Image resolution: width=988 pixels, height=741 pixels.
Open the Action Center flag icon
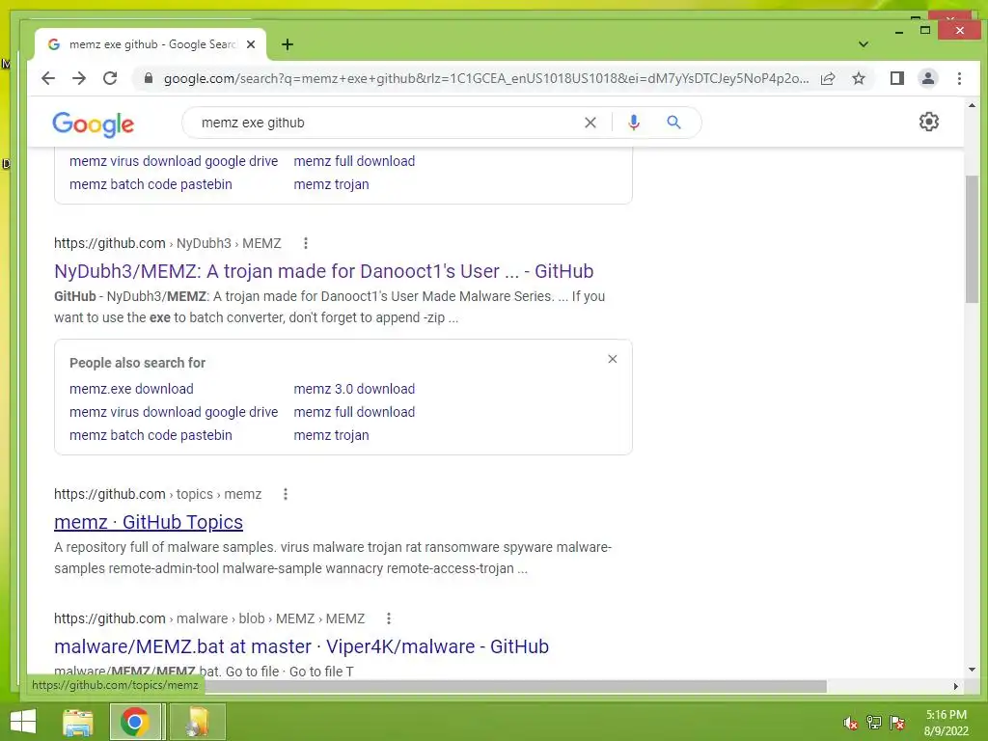tap(897, 724)
